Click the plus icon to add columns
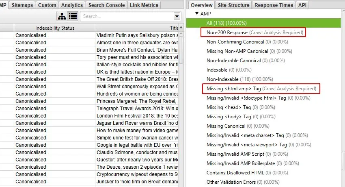 [181, 28]
